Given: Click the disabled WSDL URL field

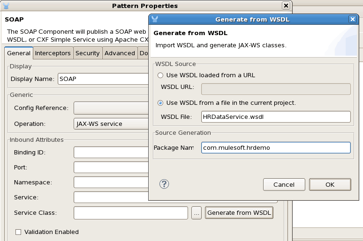Looking at the screenshot, I should pyautogui.click(x=276, y=89).
